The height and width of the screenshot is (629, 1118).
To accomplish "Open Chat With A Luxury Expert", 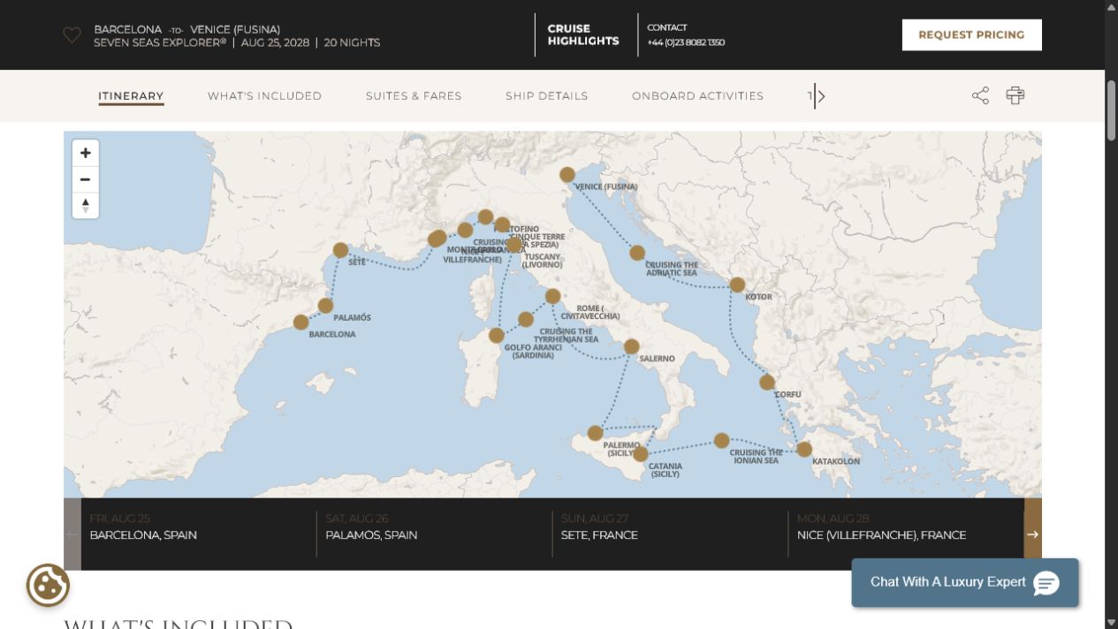I will tap(965, 582).
